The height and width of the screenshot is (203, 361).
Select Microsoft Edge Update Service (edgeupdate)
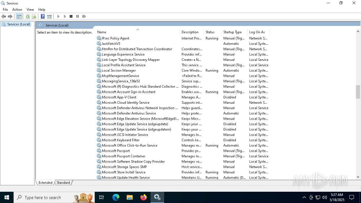(x=183, y=124)
